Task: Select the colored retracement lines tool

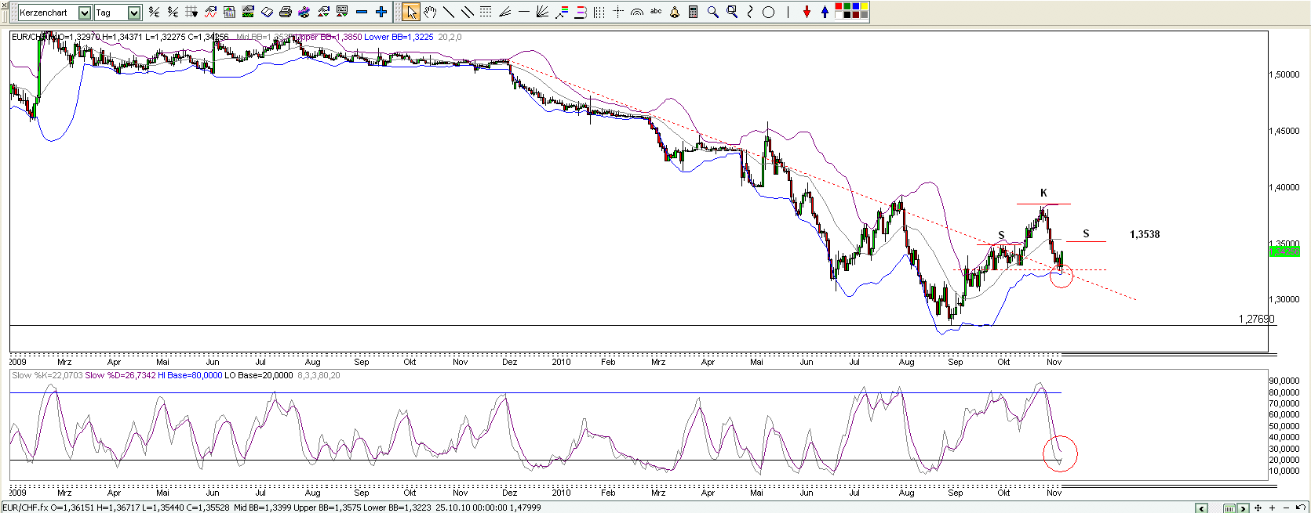Action: point(562,12)
